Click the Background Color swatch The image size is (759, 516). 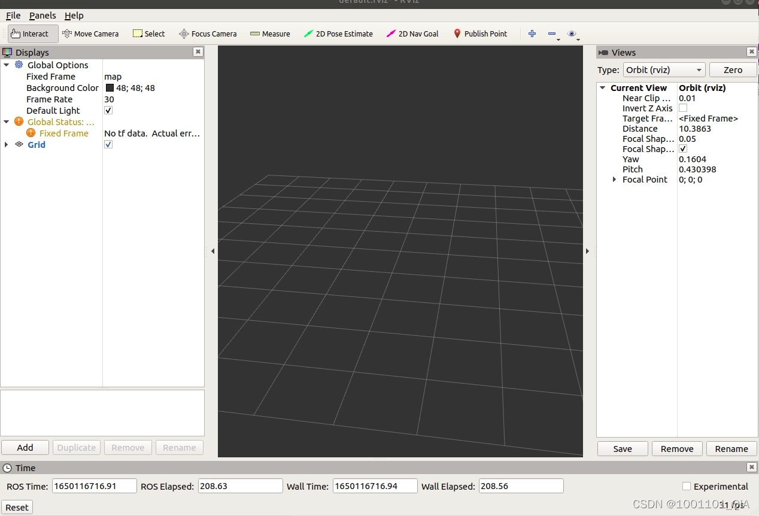(110, 88)
